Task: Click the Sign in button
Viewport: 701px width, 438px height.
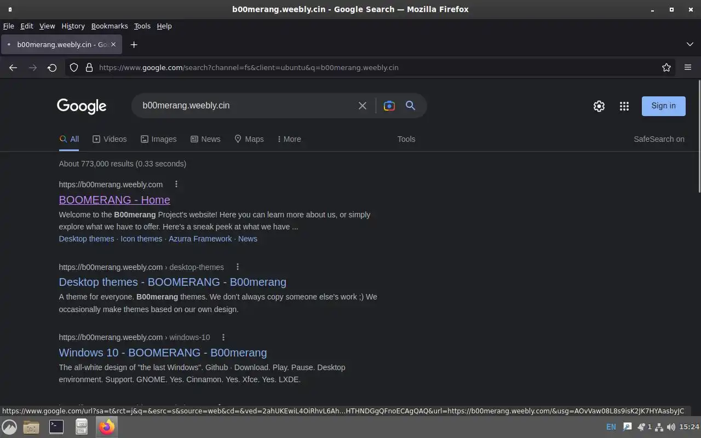Action: click(664, 106)
